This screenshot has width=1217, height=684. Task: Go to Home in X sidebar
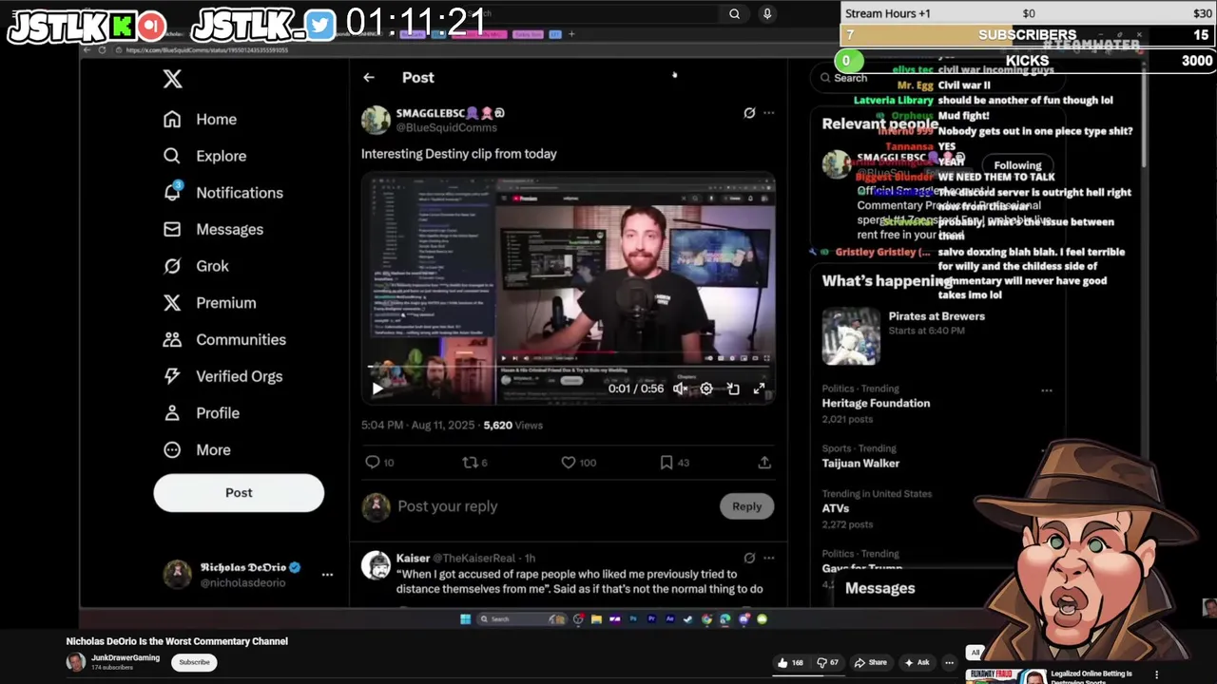[x=200, y=119]
